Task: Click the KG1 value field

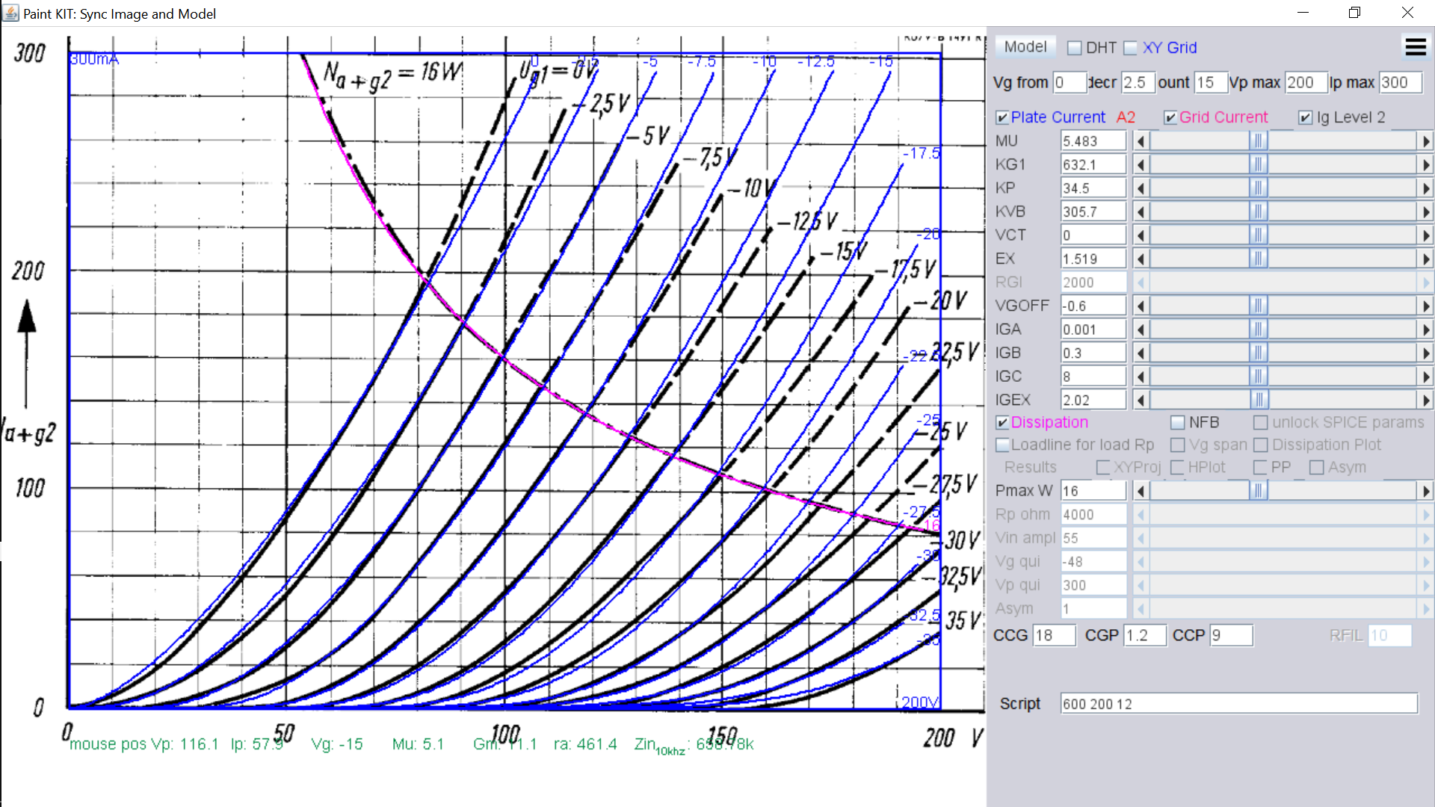Action: point(1093,164)
